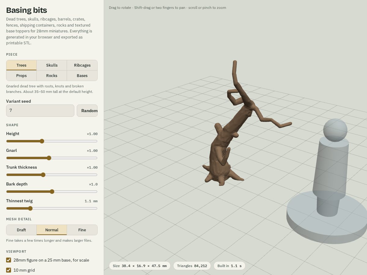
Task: Set mesh detail to Fine
Action: tap(82, 230)
